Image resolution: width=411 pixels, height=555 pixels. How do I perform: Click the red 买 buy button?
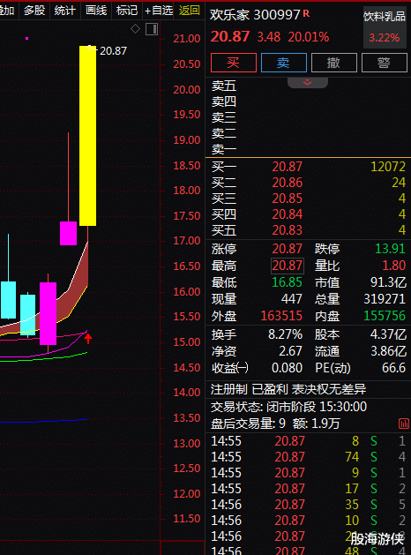click(x=234, y=63)
